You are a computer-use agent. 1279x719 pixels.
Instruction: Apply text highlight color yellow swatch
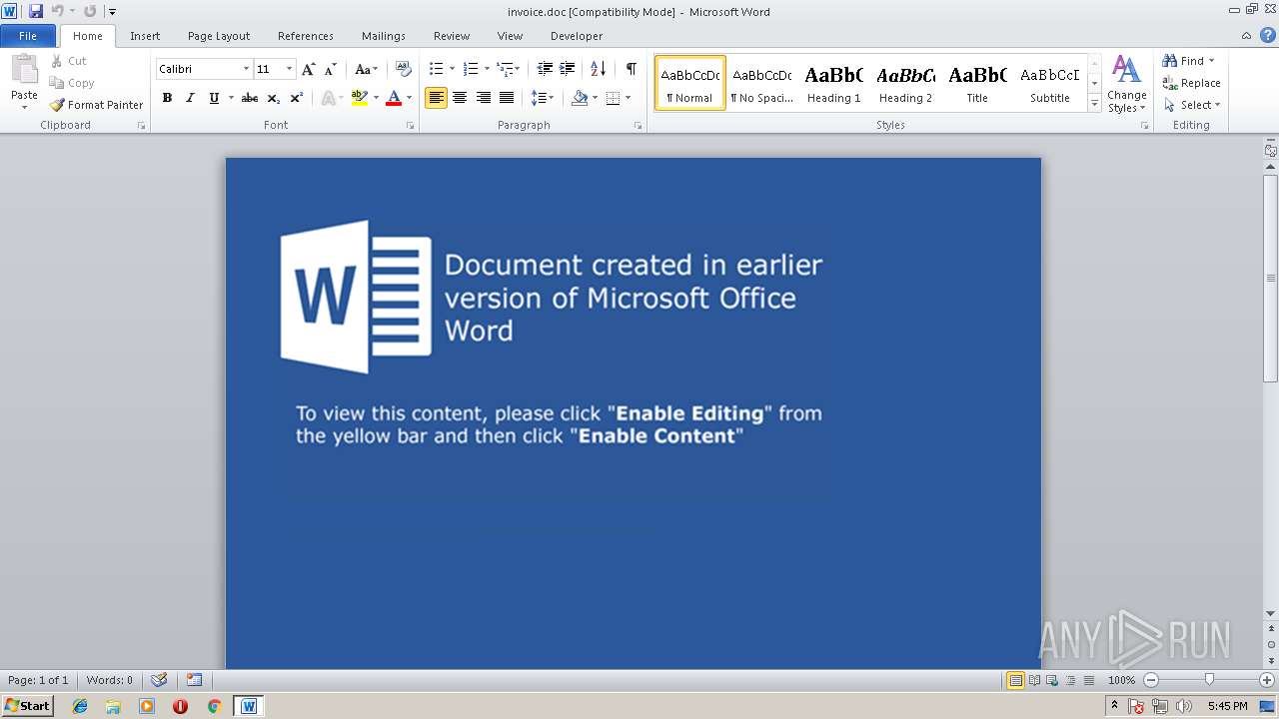point(360,98)
